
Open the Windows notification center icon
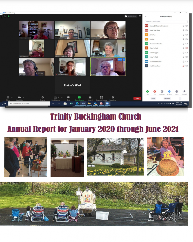186,104
